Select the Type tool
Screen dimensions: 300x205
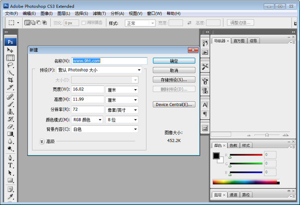(x=10, y=165)
